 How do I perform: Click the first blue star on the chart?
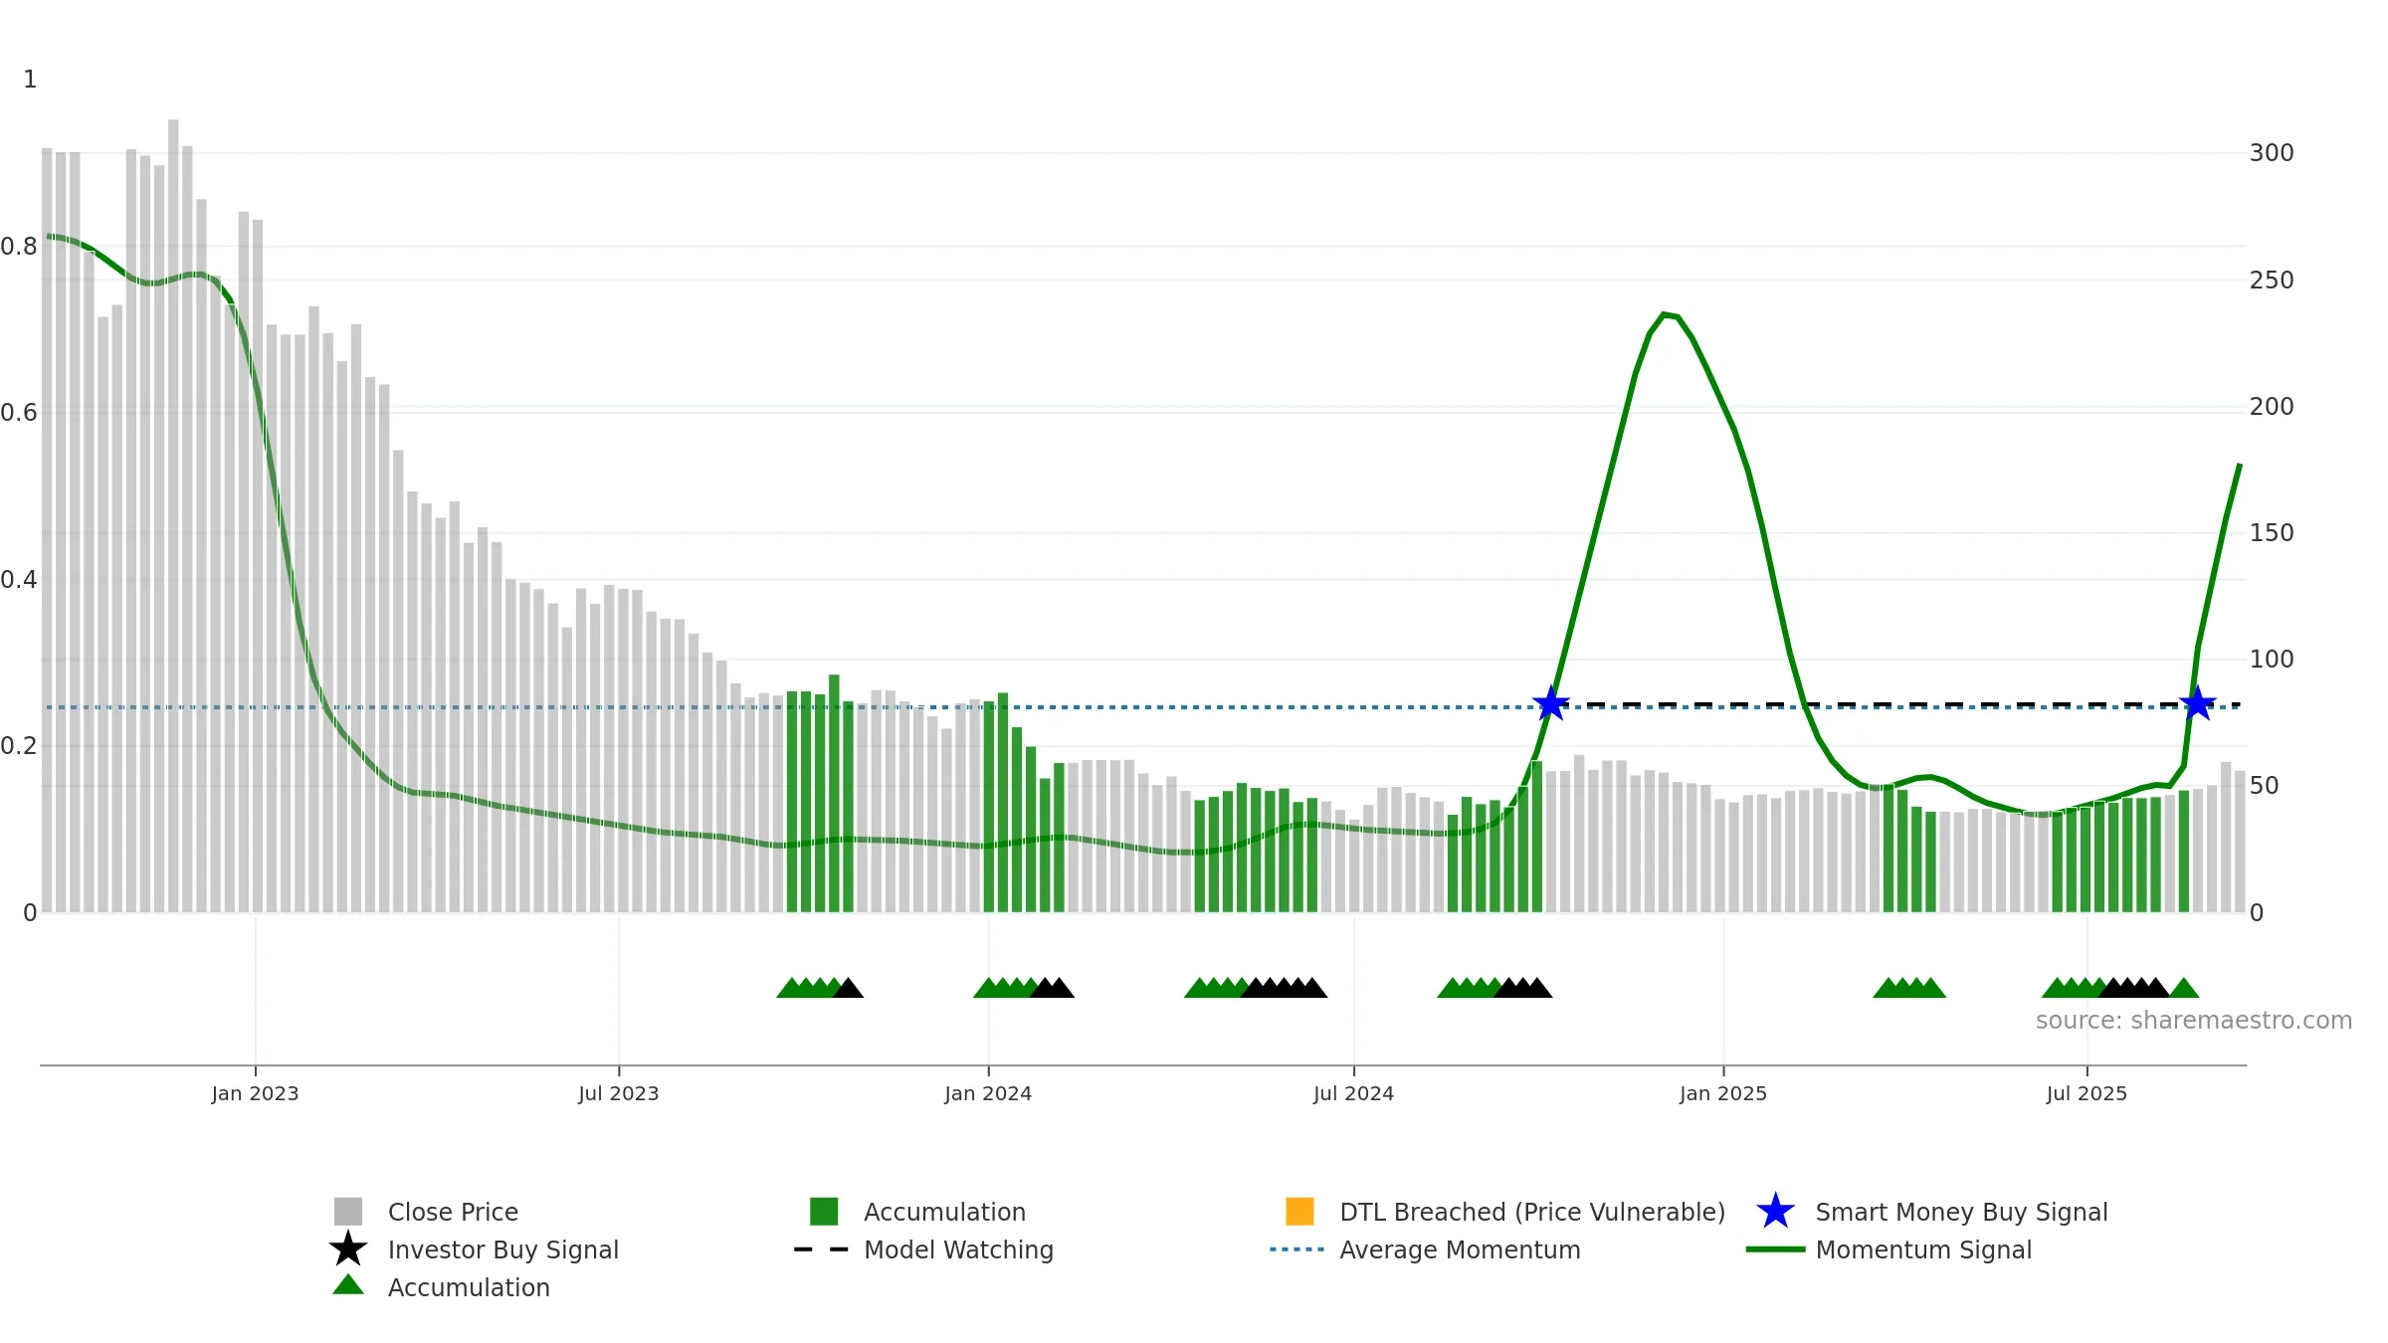1550,704
